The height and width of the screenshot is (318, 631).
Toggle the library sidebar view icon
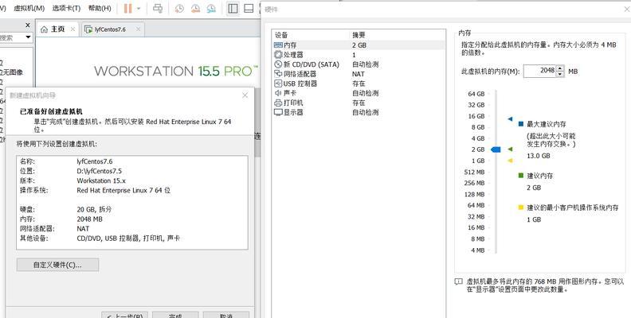[x=233, y=8]
